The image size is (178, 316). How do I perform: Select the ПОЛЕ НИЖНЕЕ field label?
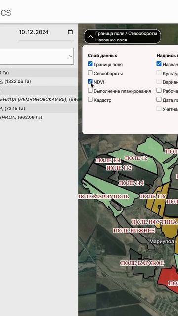pyautogui.click(x=134, y=231)
